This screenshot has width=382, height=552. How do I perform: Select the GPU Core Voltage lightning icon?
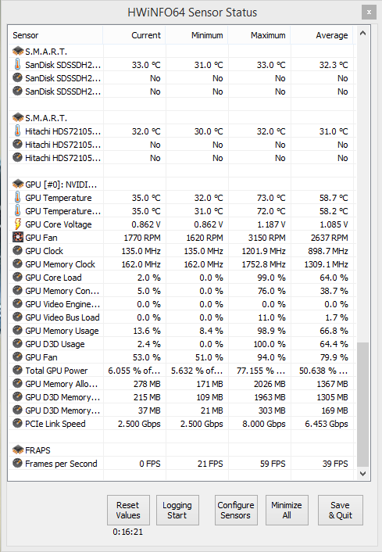(17, 224)
